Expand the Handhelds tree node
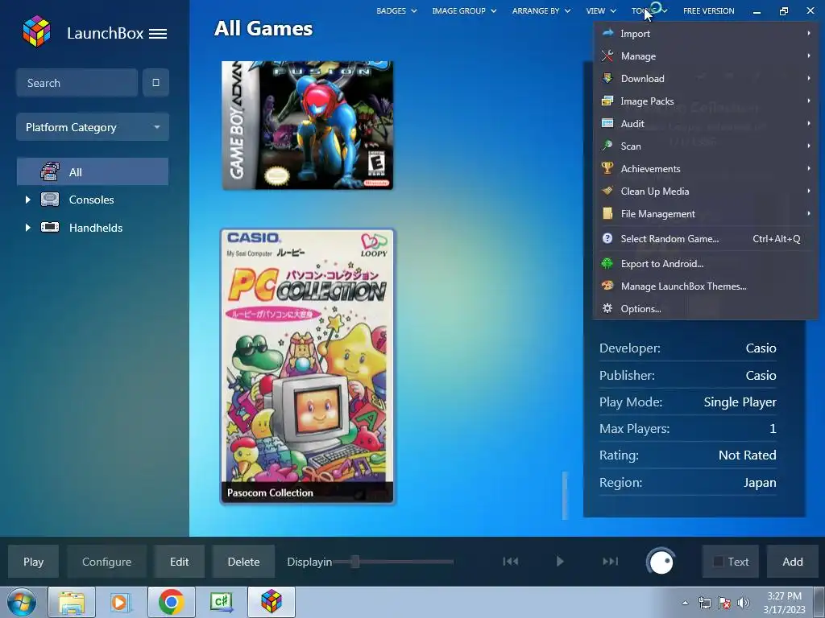This screenshot has height=618, width=825. [x=28, y=228]
